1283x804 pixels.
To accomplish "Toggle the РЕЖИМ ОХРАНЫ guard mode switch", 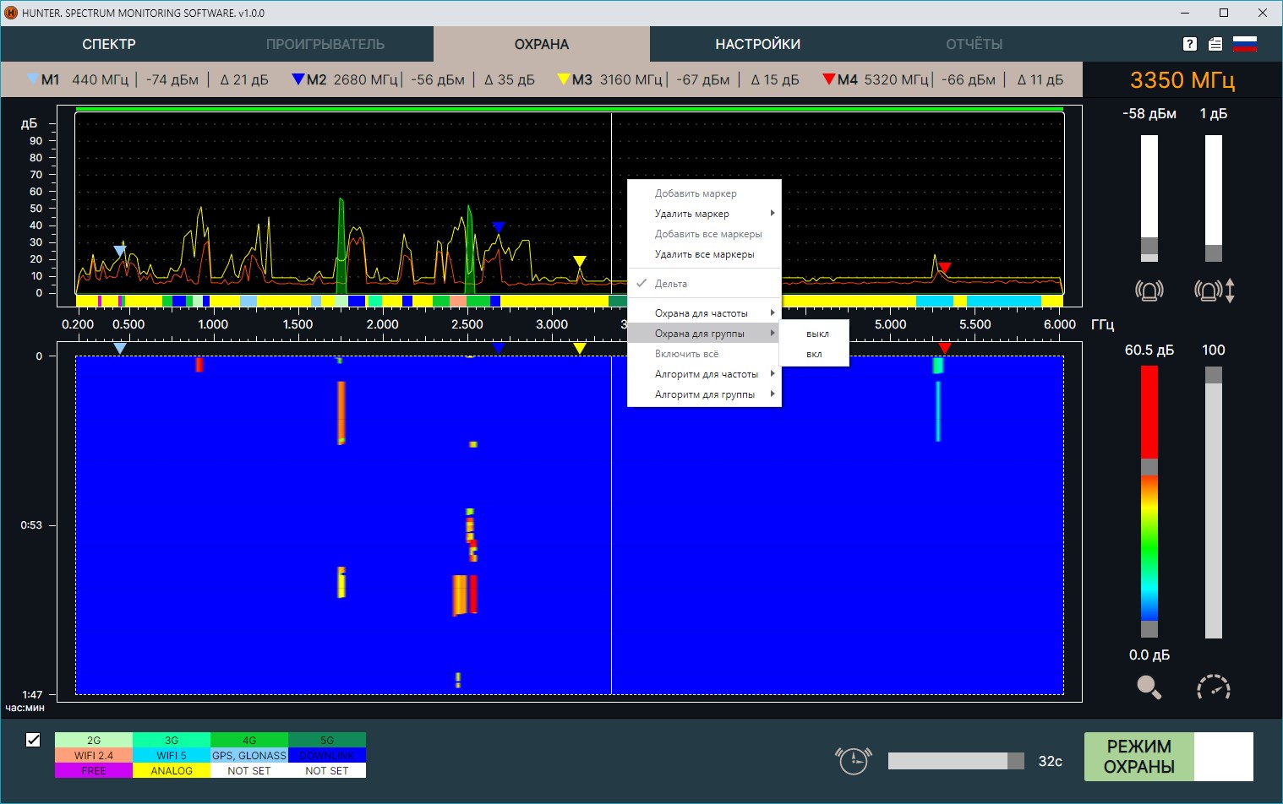I will 1168,757.
